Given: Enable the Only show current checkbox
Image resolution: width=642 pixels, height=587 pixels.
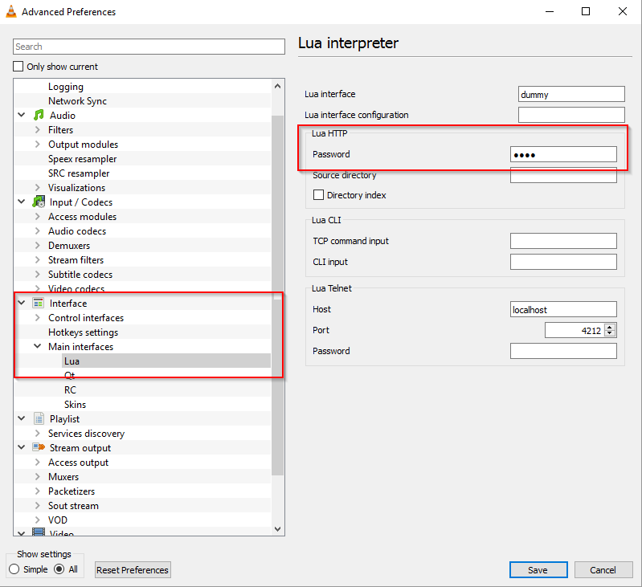Looking at the screenshot, I should tap(18, 67).
